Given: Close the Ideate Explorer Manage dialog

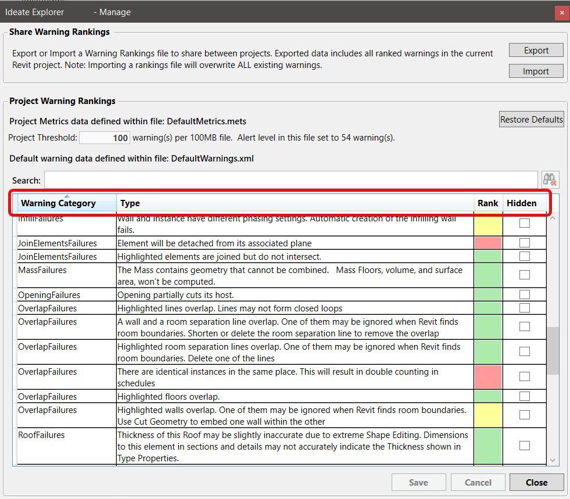Looking at the screenshot, I should click(562, 12).
